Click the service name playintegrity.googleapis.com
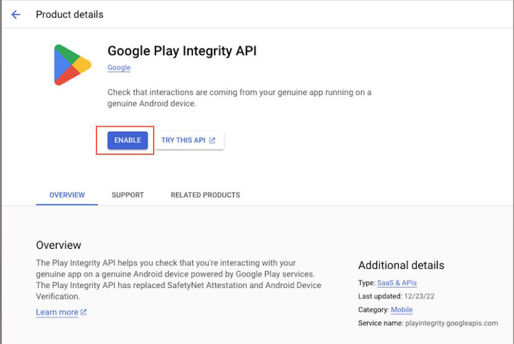 pos(451,323)
